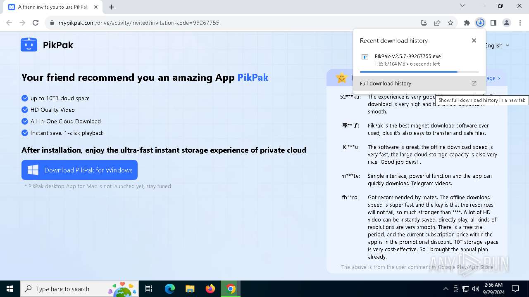Click checkmark beside HD Quality Video
Viewport: 529px width, 297px height.
click(25, 110)
